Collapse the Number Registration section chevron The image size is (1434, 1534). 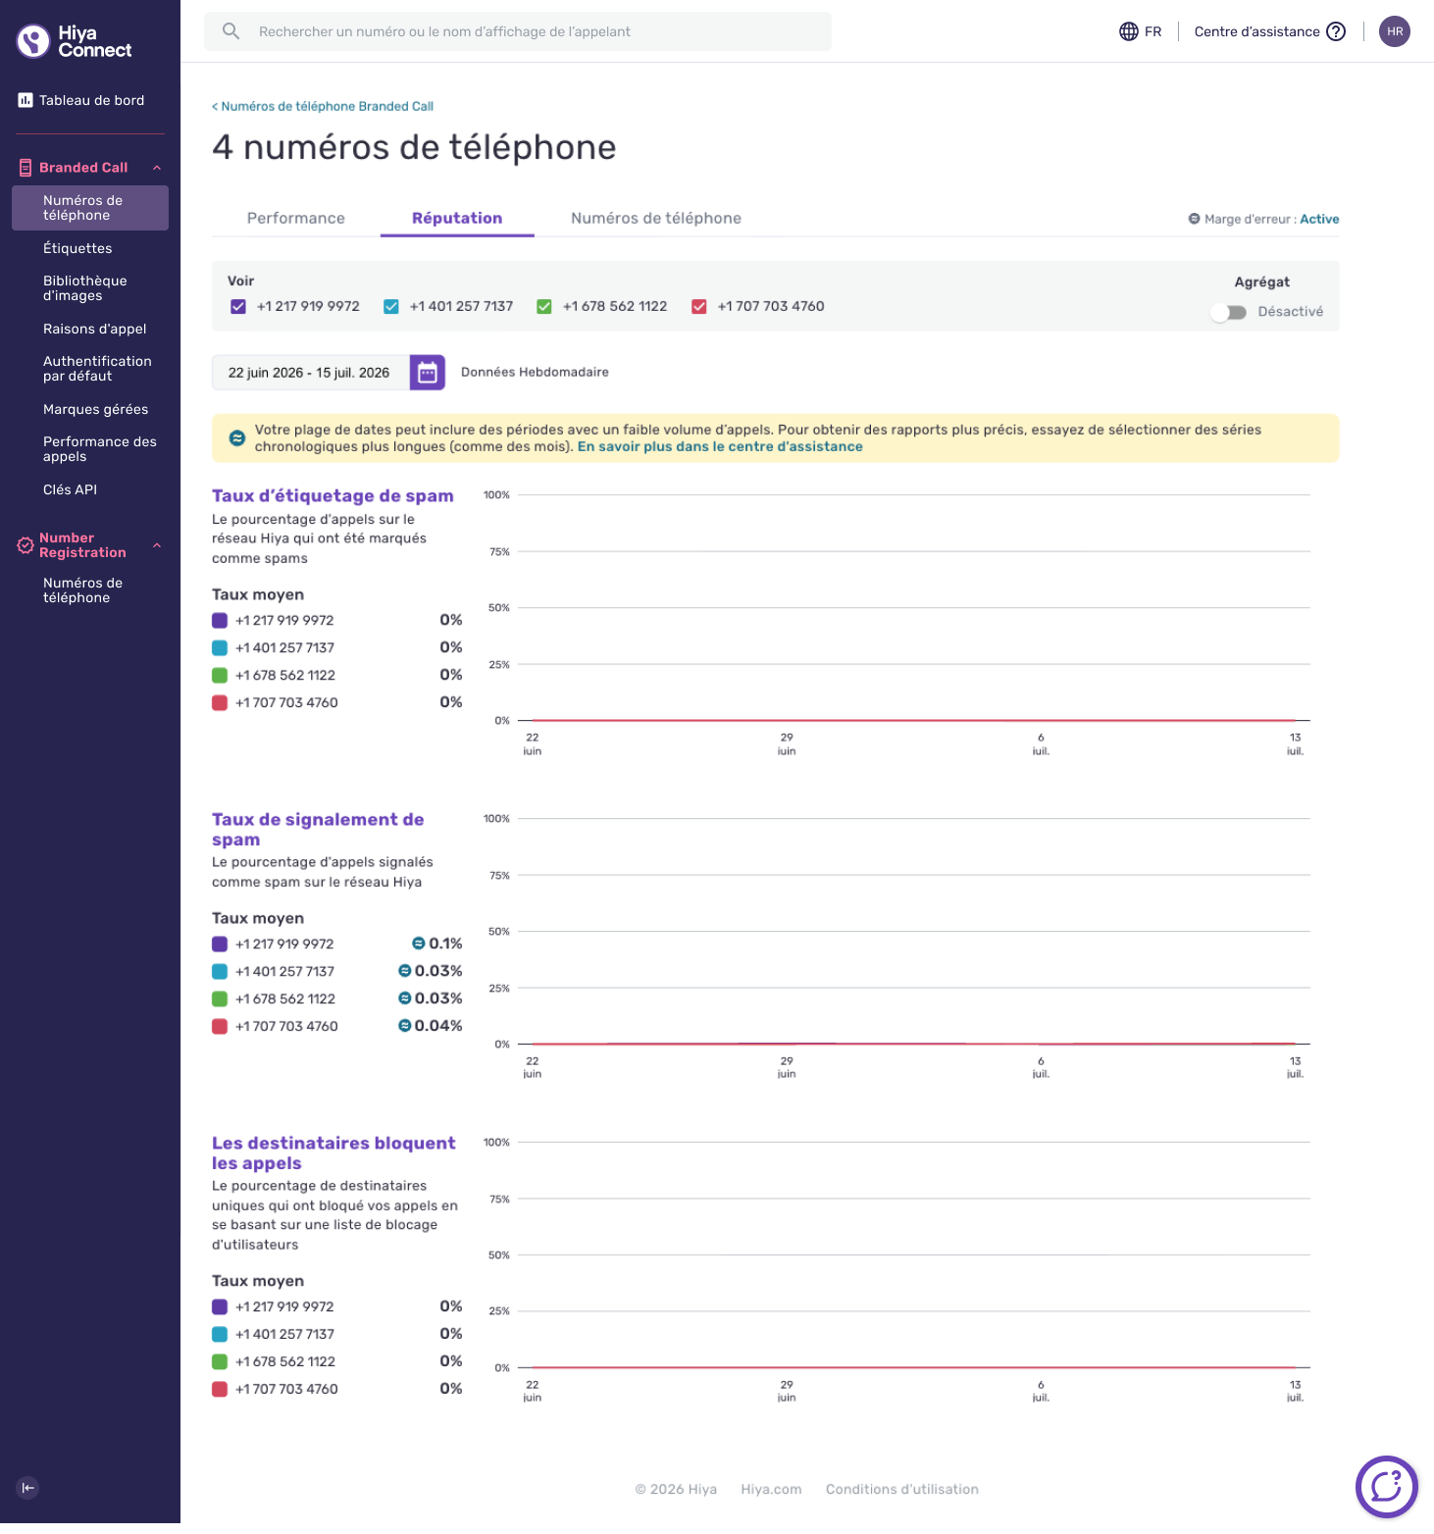tap(157, 545)
